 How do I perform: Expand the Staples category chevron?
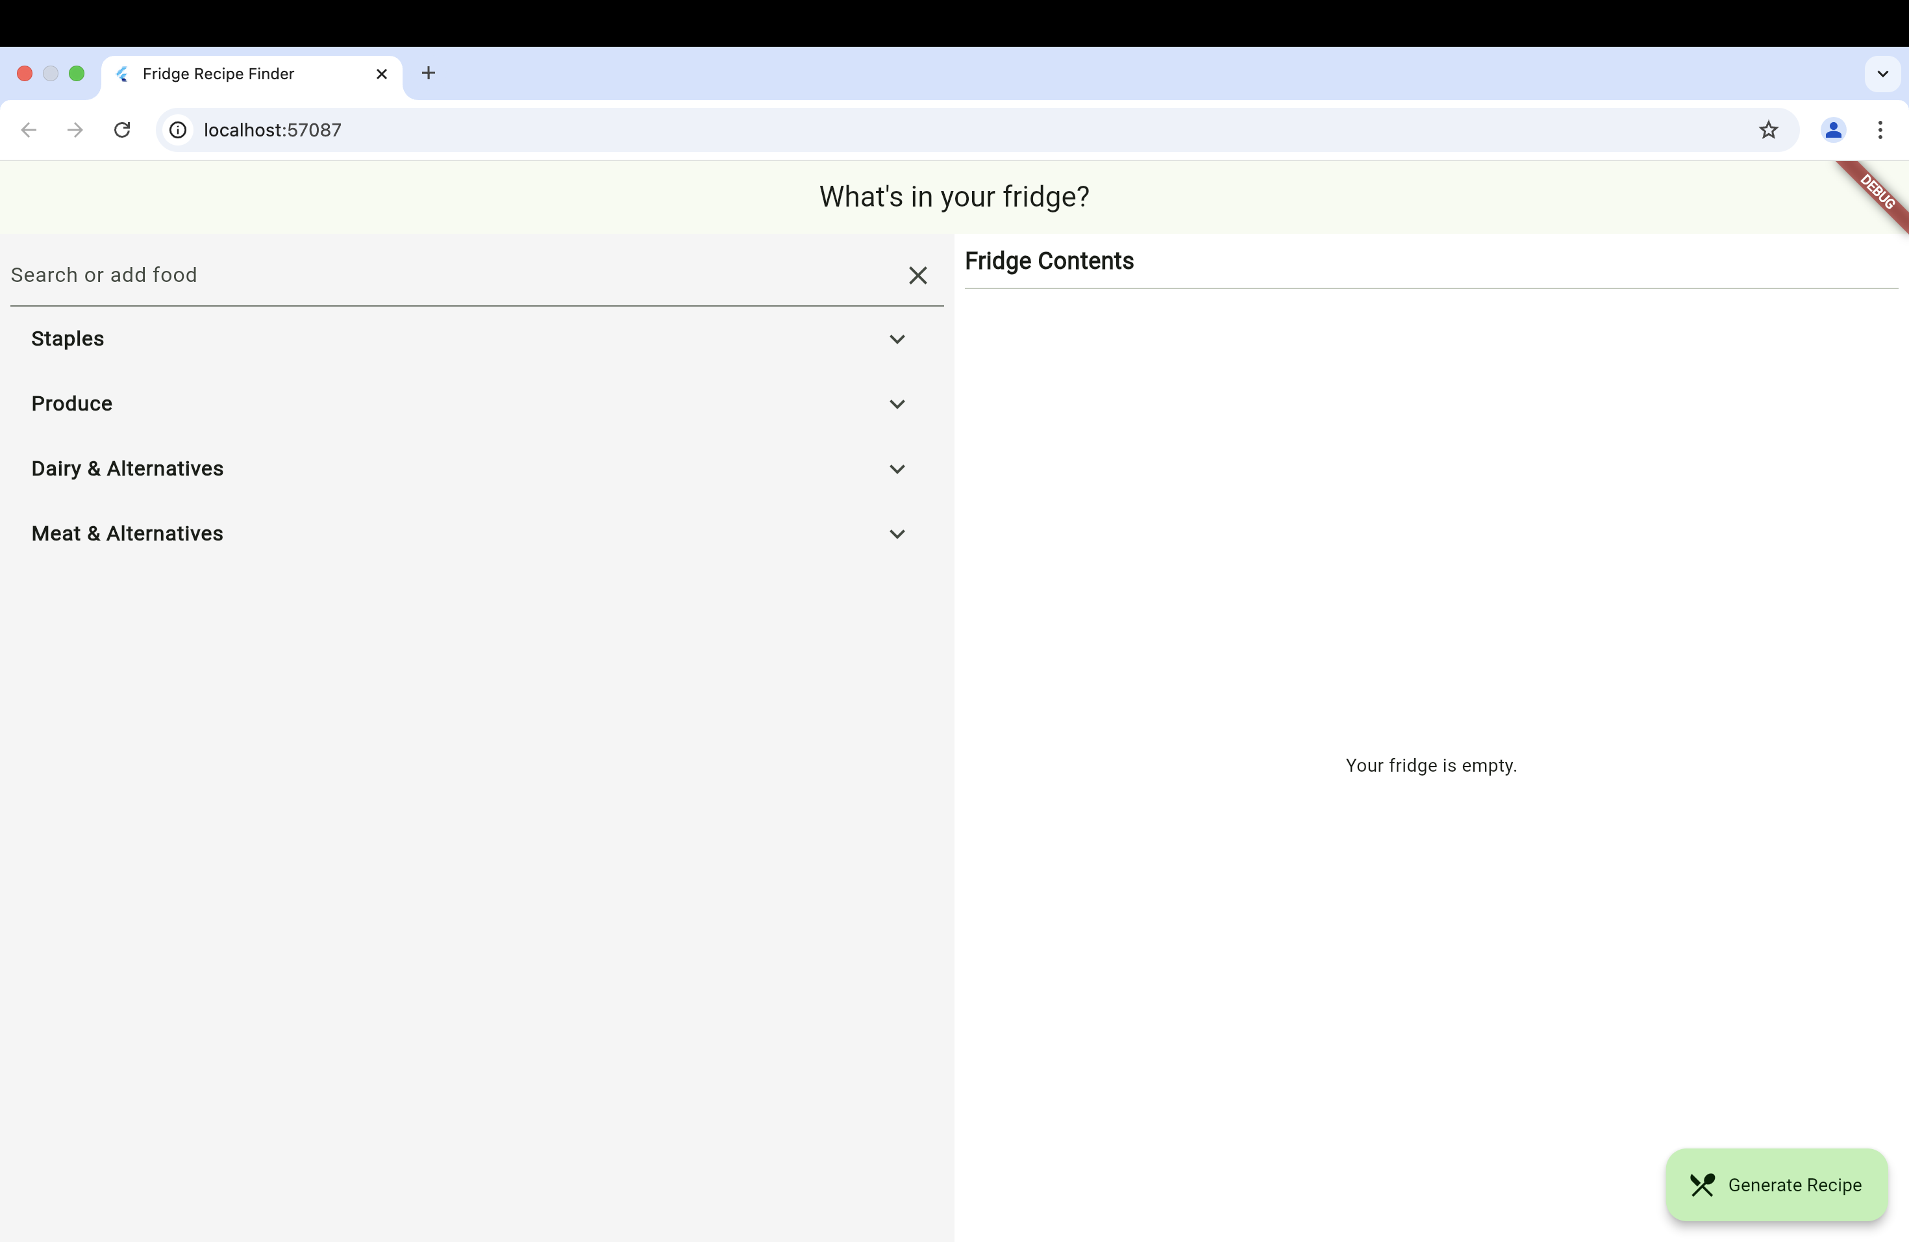[897, 339]
